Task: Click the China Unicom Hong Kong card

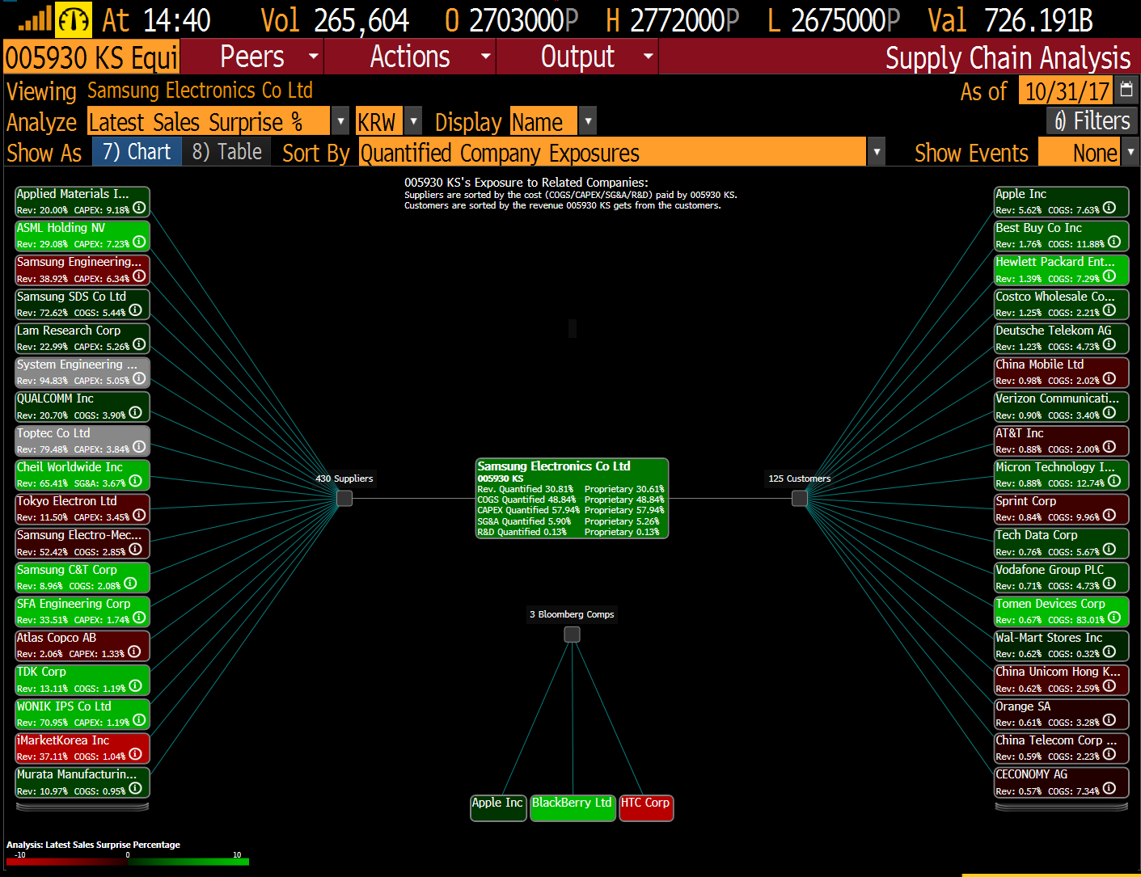Action: point(1061,680)
